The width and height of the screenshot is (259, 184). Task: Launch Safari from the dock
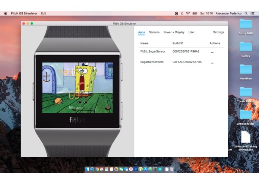[92, 169]
